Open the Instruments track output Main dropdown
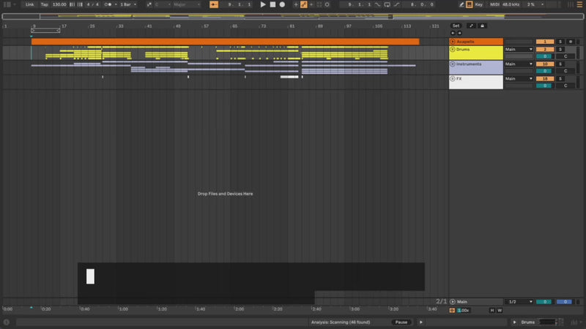Viewport: 586px width, 329px height. [x=519, y=64]
